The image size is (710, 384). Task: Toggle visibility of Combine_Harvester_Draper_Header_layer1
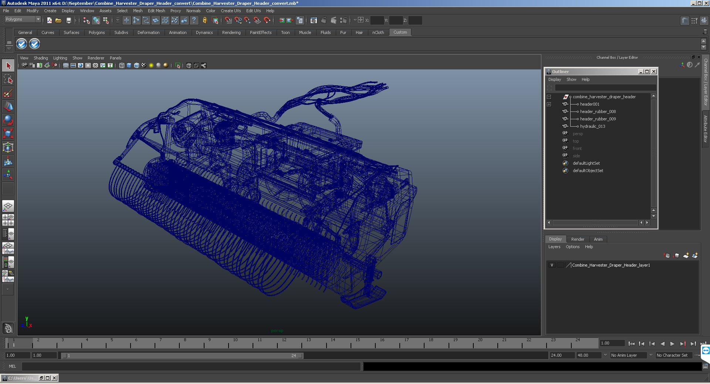point(552,265)
